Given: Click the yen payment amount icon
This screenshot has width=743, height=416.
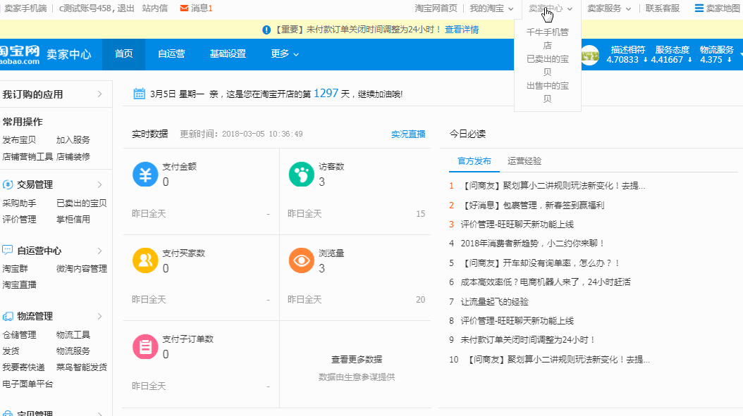Looking at the screenshot, I should [145, 174].
